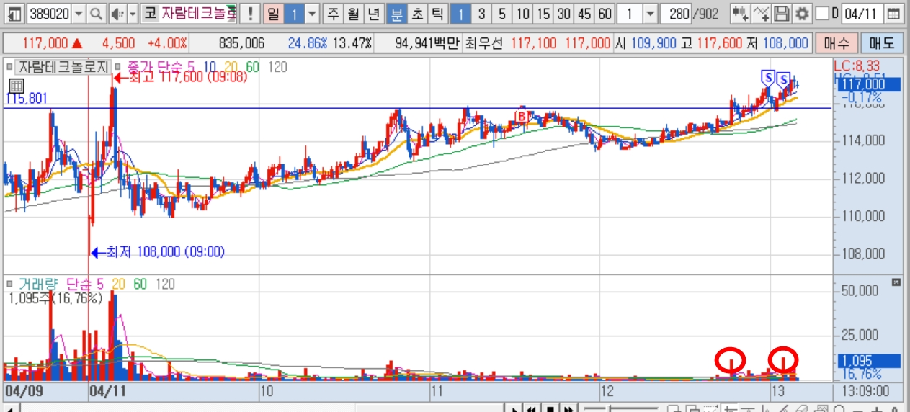Click the volume value 835,006
910x412 pixels.
(241, 43)
